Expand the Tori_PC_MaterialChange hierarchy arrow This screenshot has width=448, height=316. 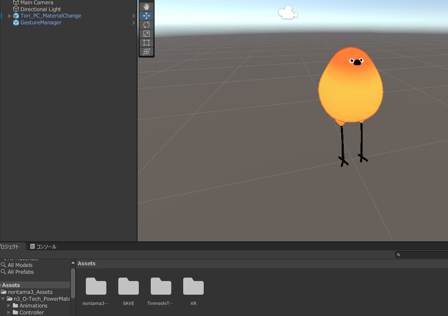[10, 16]
